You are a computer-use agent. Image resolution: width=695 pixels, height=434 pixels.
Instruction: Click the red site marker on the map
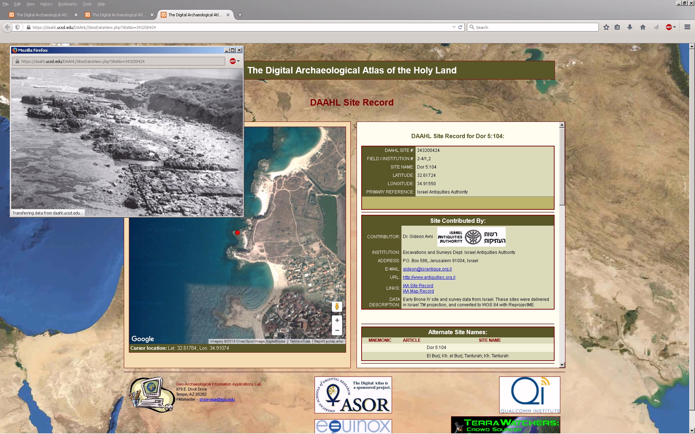pyautogui.click(x=237, y=233)
